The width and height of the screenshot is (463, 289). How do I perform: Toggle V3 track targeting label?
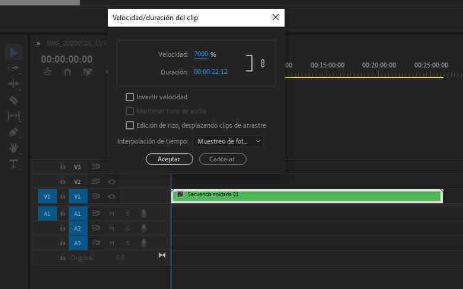click(x=77, y=167)
